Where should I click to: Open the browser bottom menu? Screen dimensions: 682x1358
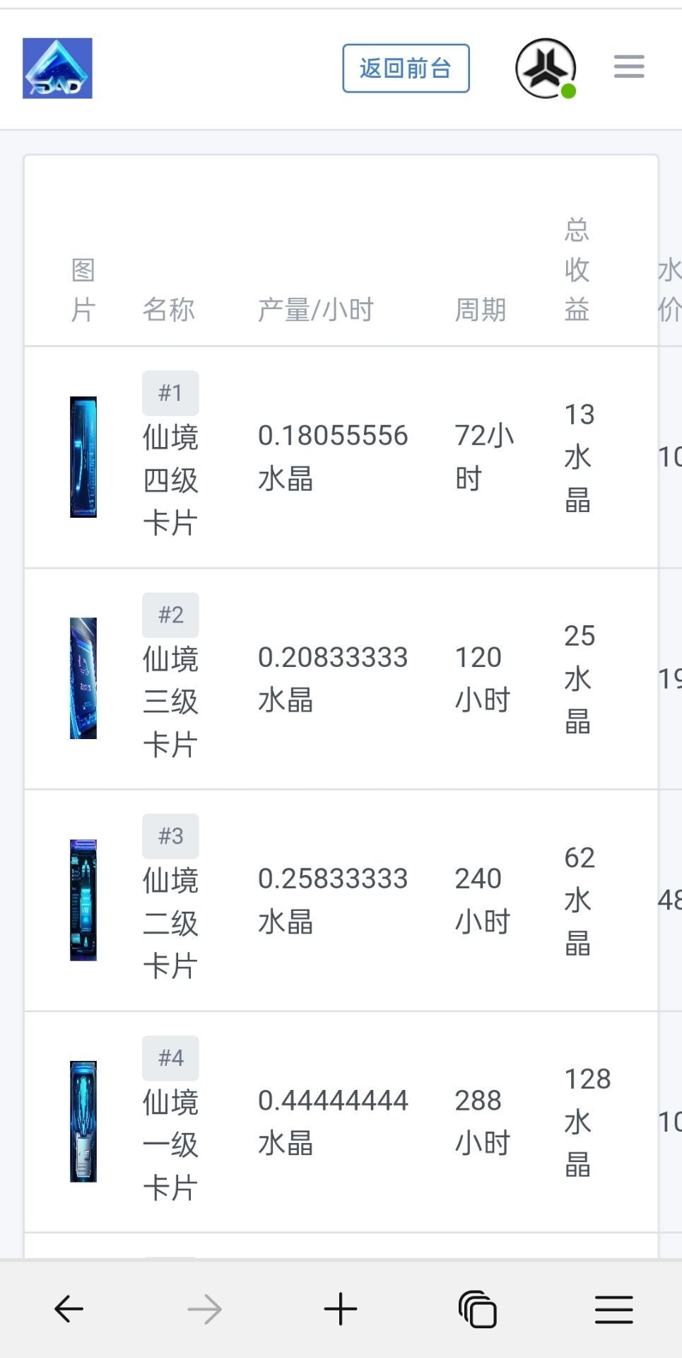click(x=613, y=1309)
